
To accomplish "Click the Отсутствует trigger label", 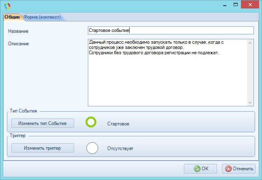I will click(x=120, y=148).
